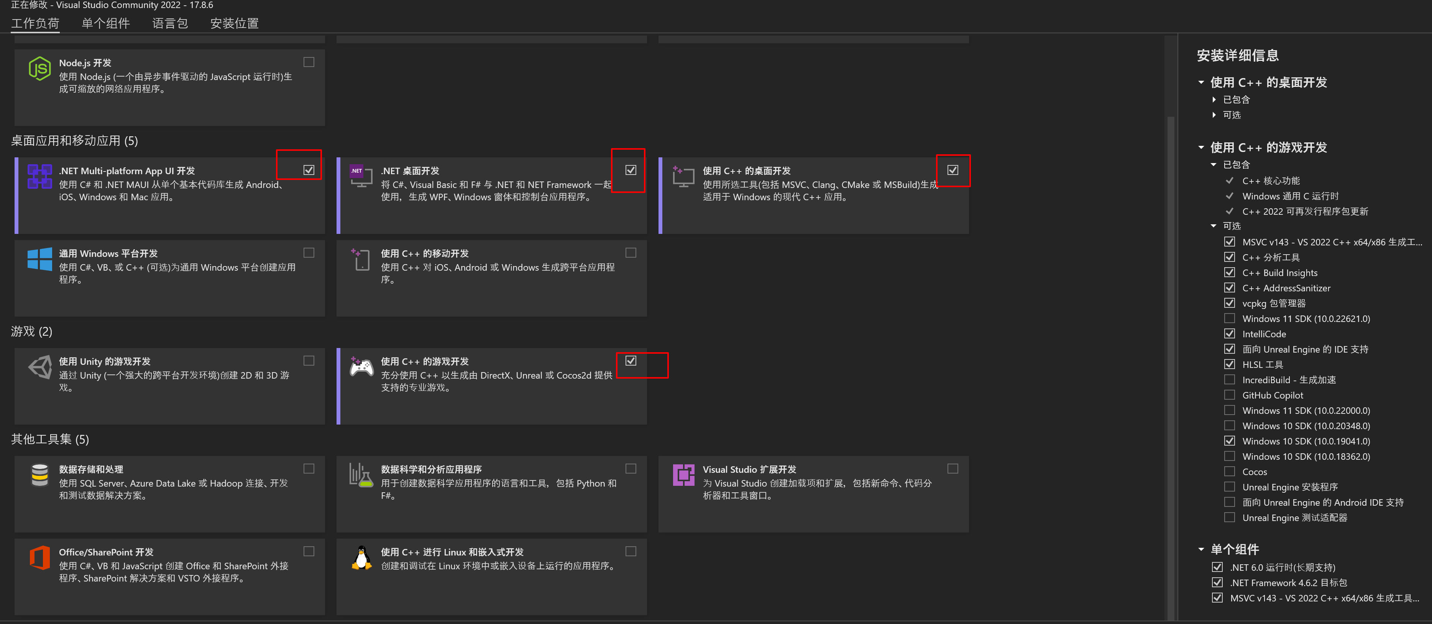Click the .NET MAUI workload icon

[39, 176]
